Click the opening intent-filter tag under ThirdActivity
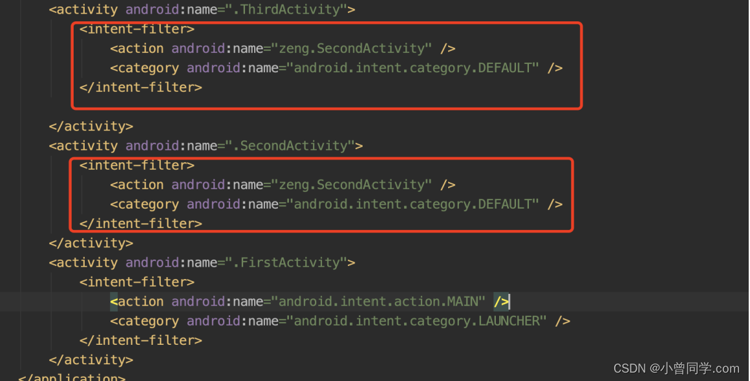 click(137, 29)
